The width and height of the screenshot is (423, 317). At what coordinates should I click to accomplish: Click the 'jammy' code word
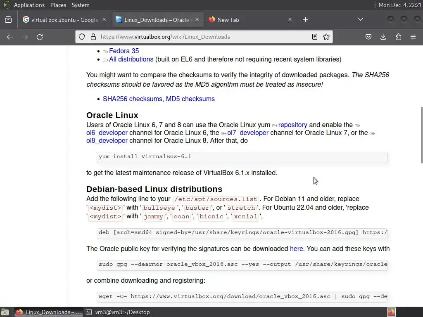click(153, 216)
